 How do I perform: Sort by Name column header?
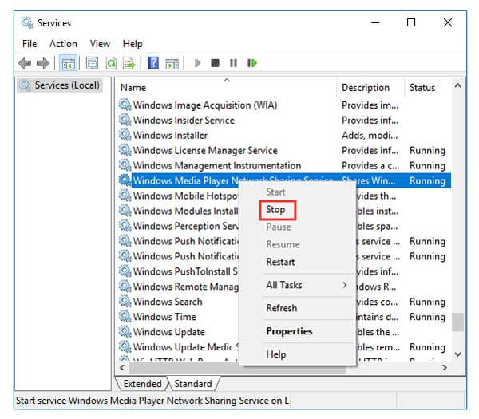(226, 88)
